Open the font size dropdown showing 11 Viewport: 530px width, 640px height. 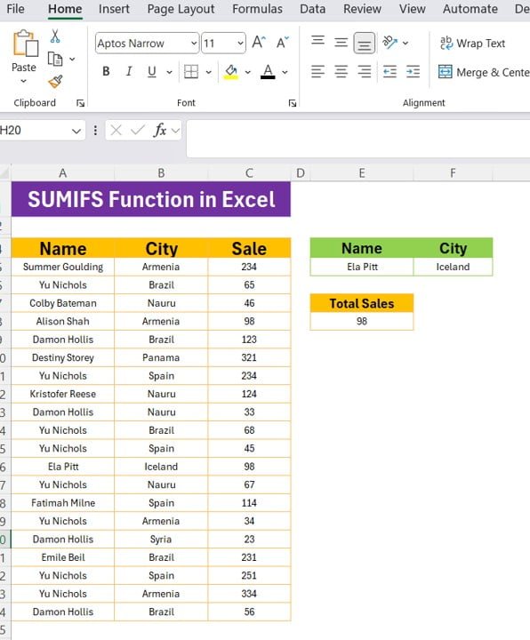click(240, 44)
